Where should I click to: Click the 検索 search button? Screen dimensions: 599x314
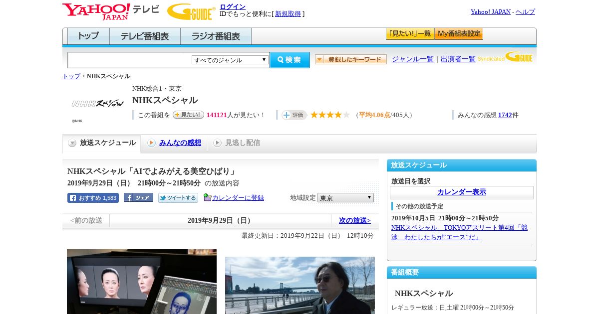coord(290,60)
